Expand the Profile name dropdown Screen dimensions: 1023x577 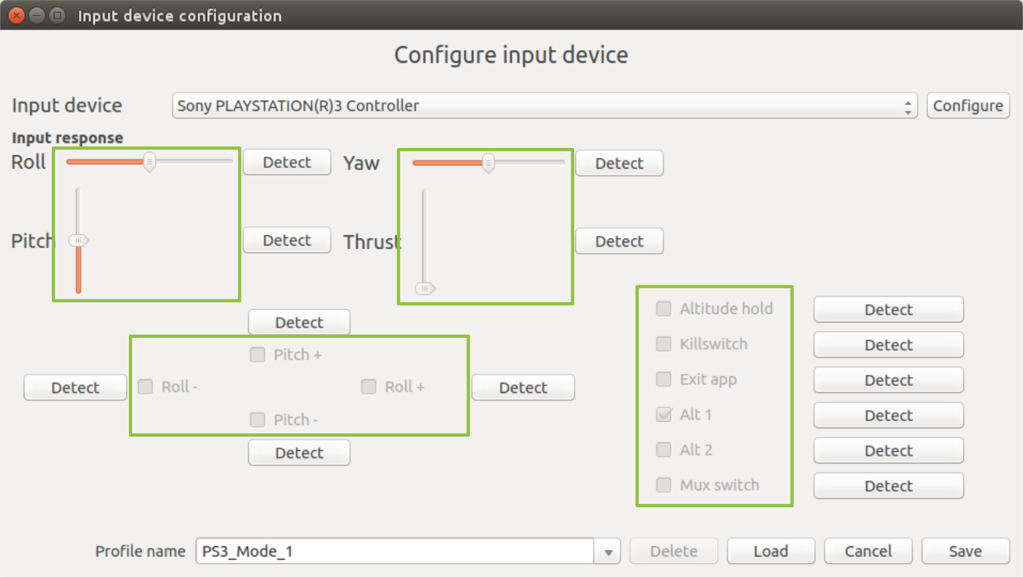click(x=606, y=551)
